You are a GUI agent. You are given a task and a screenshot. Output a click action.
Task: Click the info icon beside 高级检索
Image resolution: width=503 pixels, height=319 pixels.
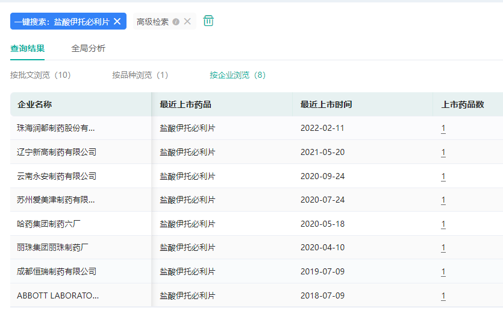point(176,22)
